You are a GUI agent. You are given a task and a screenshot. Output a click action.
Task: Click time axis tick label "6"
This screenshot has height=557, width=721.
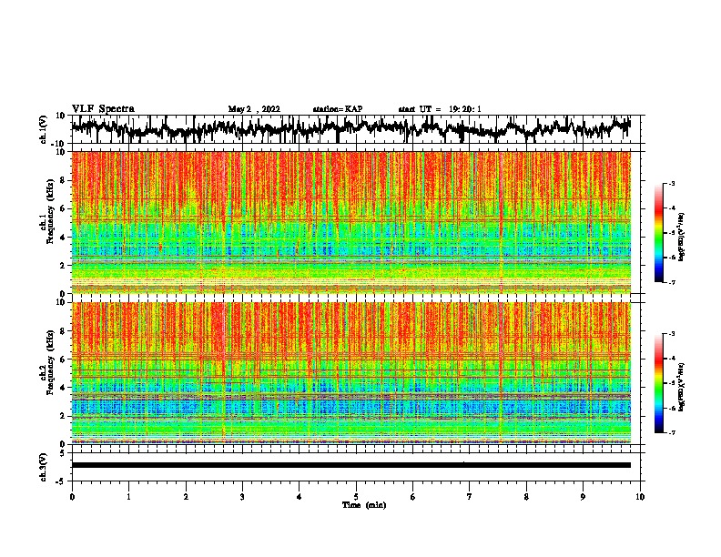pyautogui.click(x=412, y=497)
